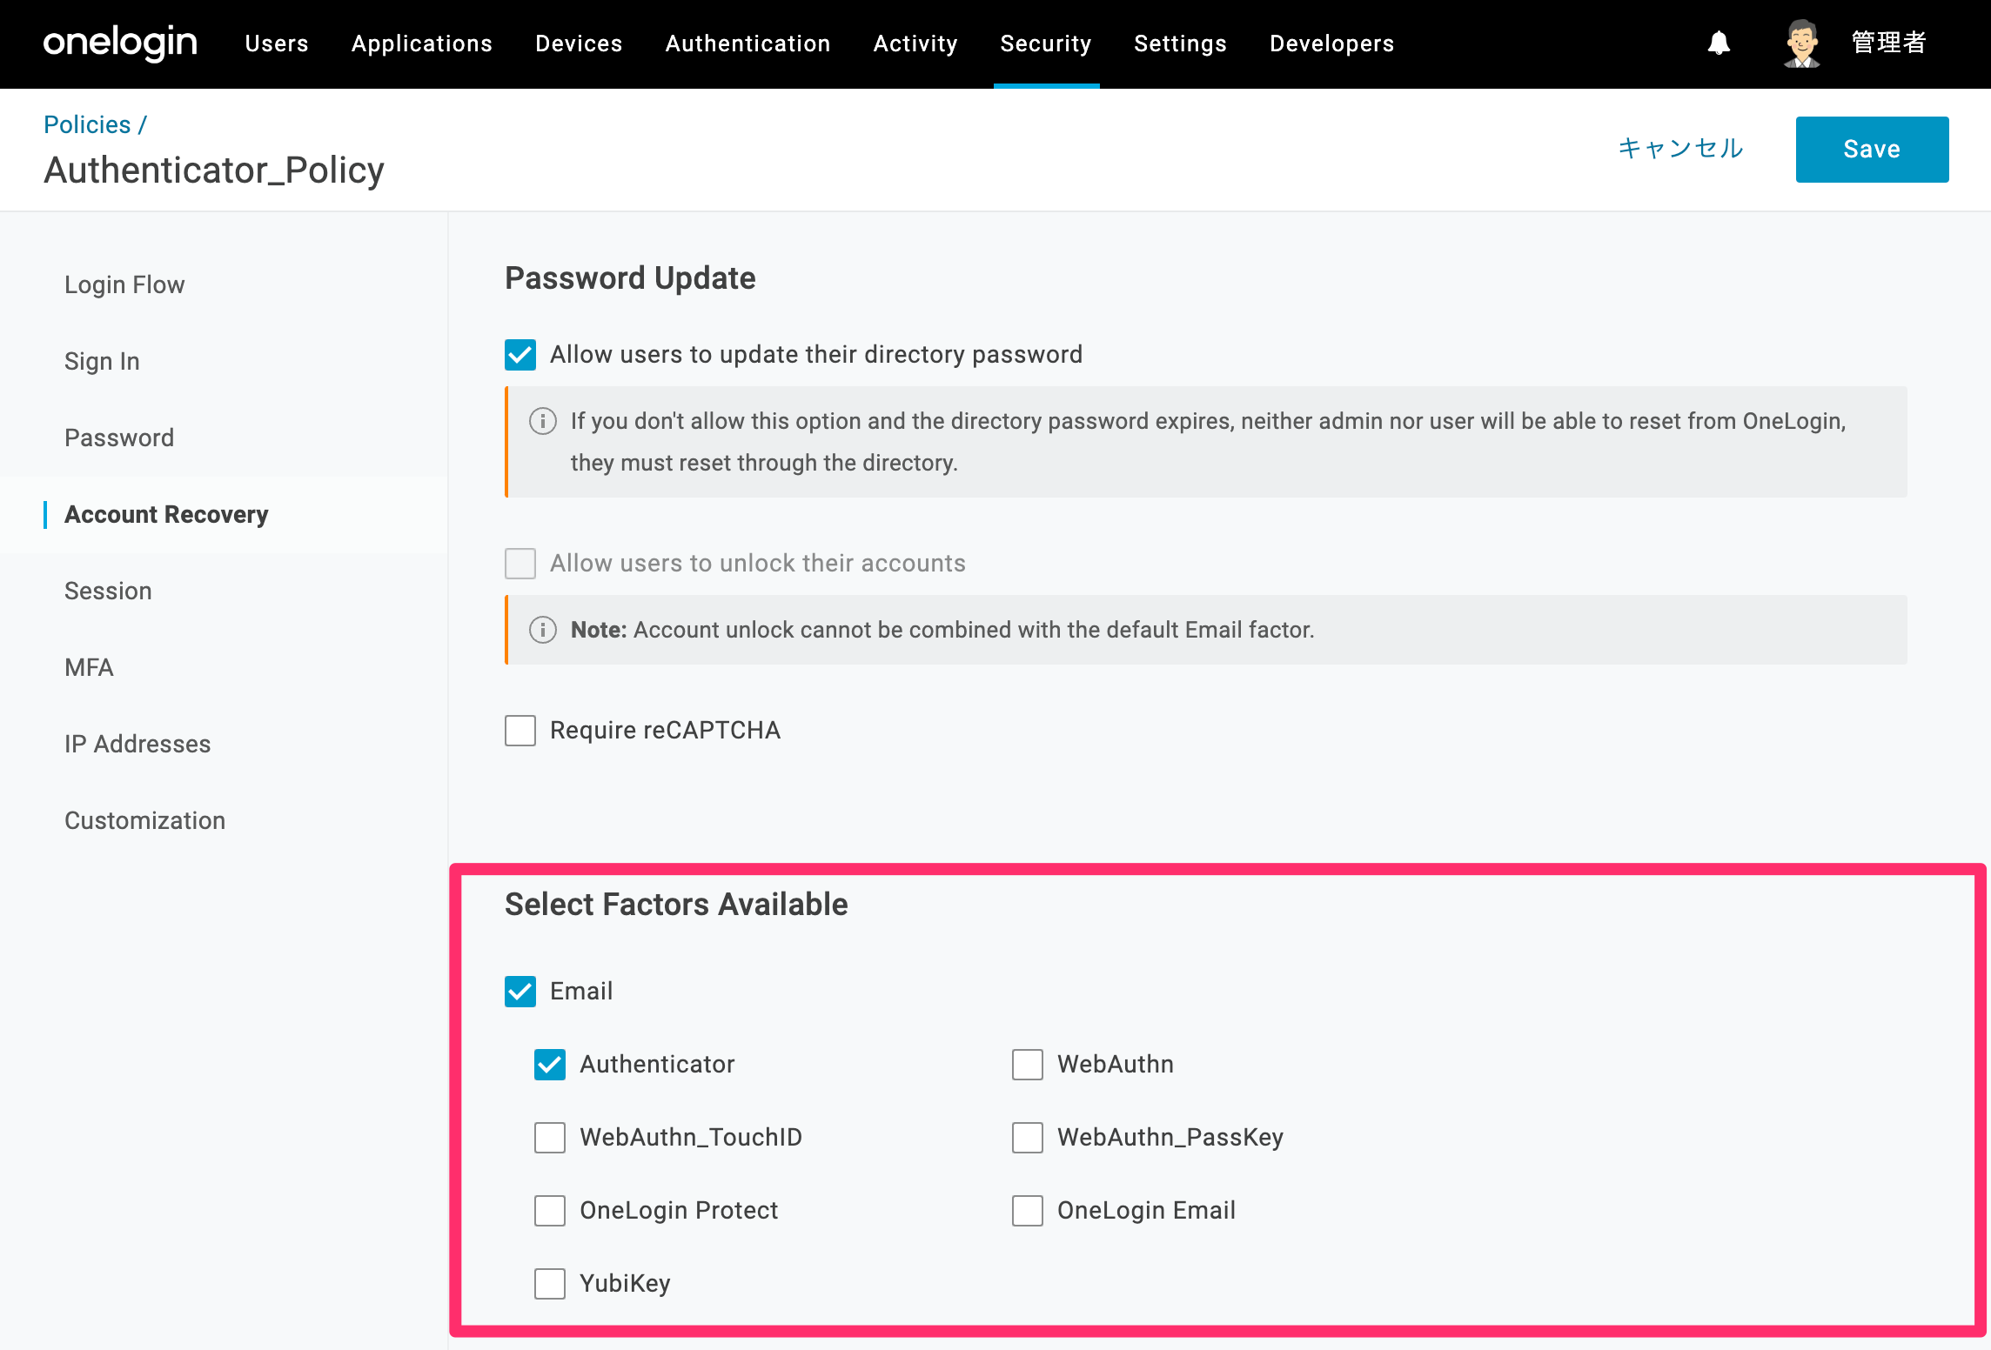Uncheck the Email factor checkbox
Viewport: 1991px width, 1350px height.
pos(520,992)
